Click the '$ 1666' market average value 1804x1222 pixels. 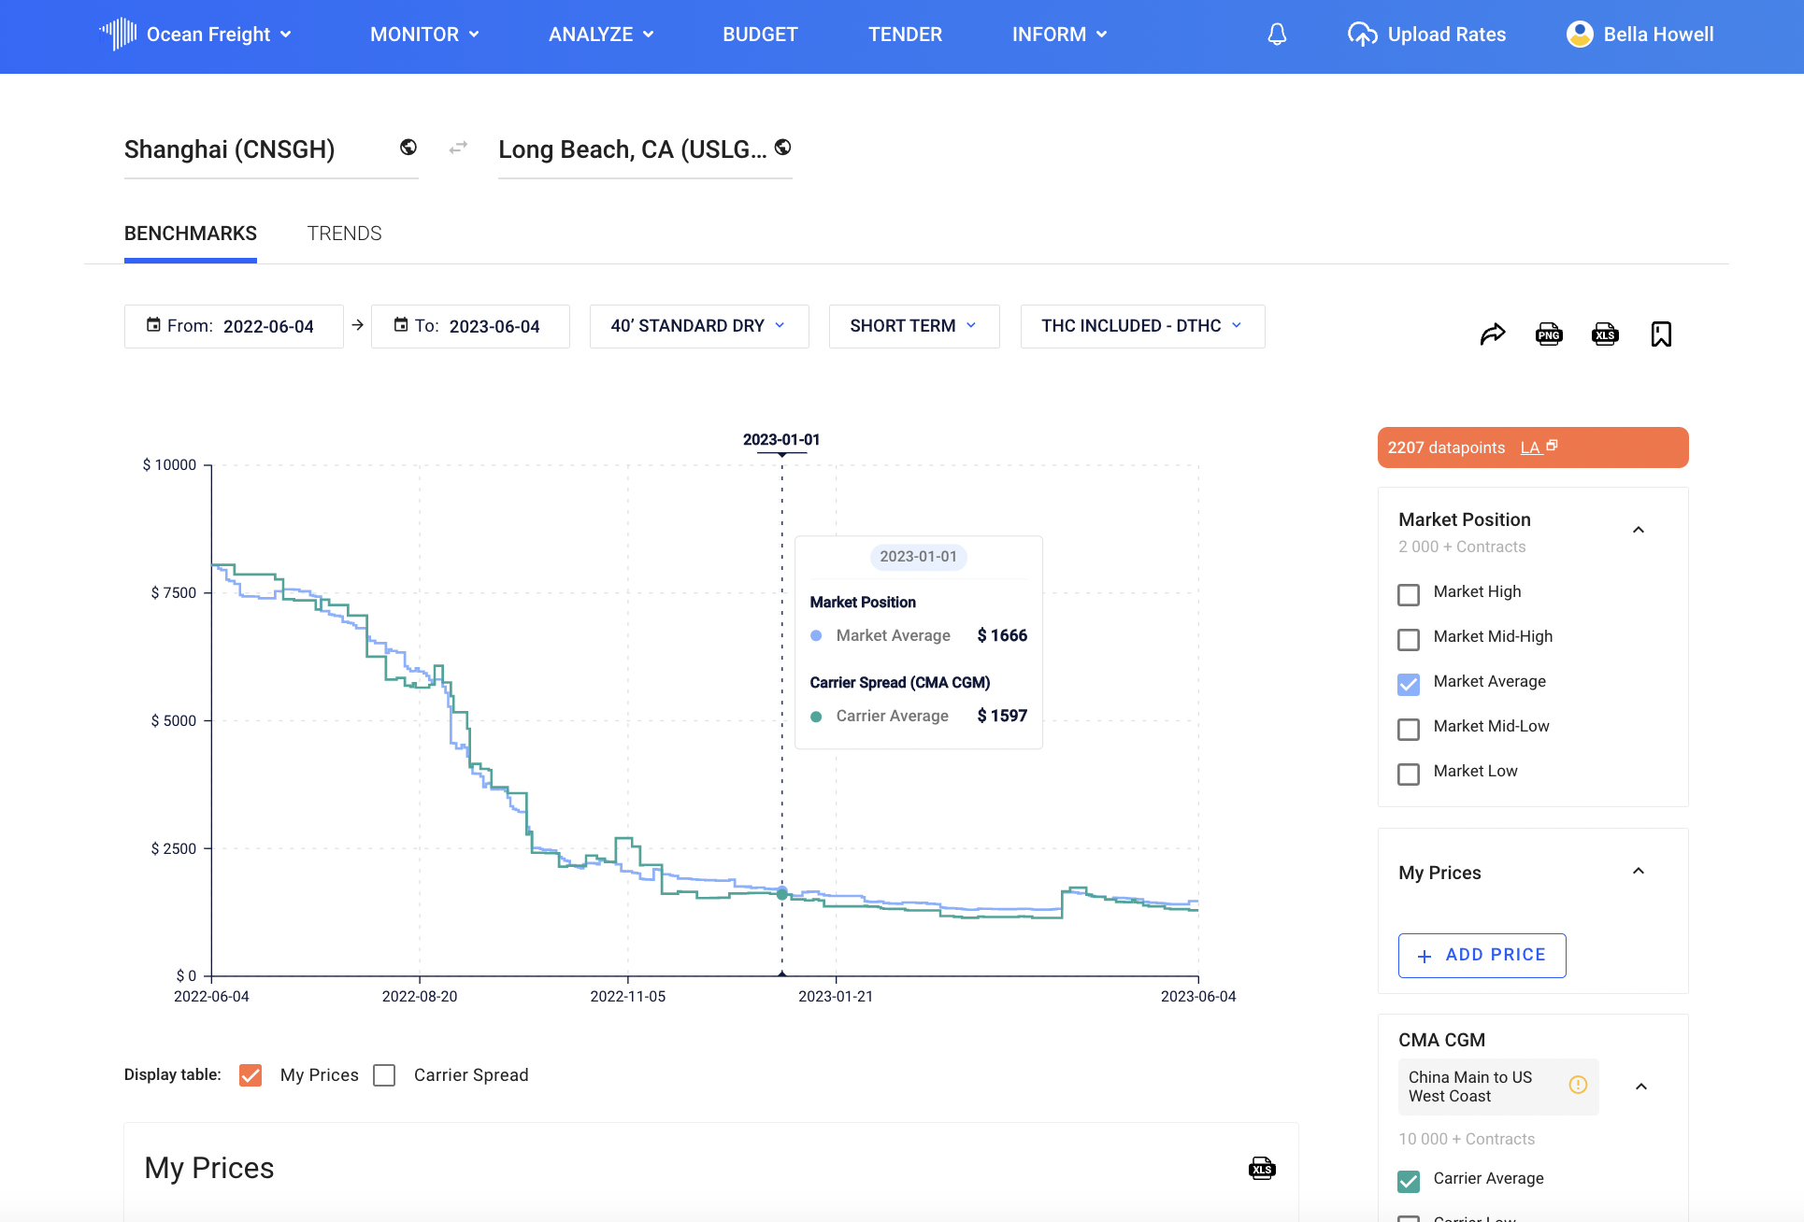[1002, 635]
